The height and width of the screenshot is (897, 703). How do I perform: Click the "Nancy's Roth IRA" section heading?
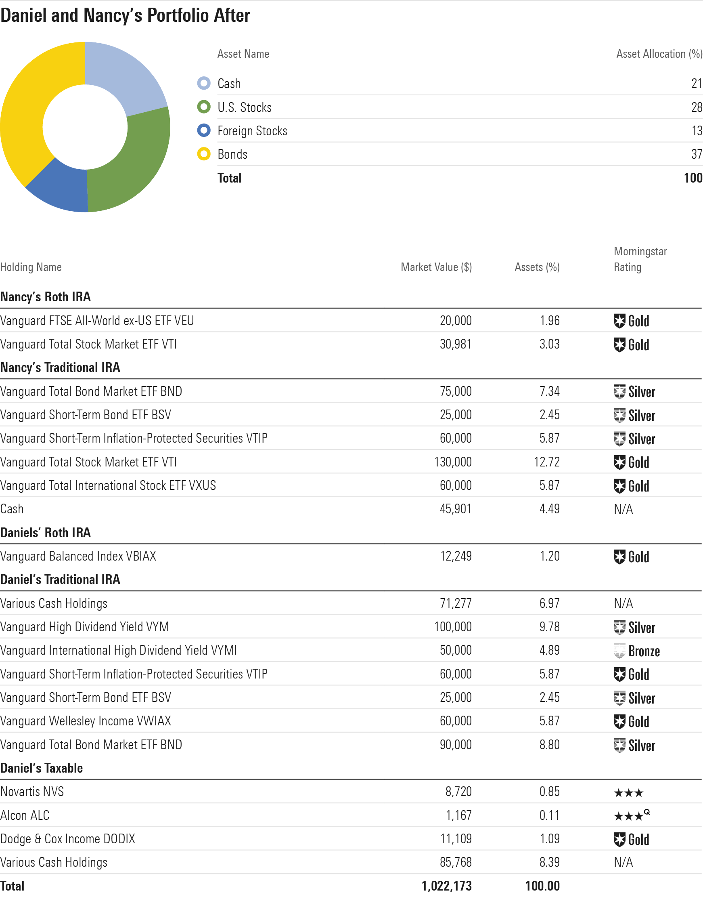(45, 297)
